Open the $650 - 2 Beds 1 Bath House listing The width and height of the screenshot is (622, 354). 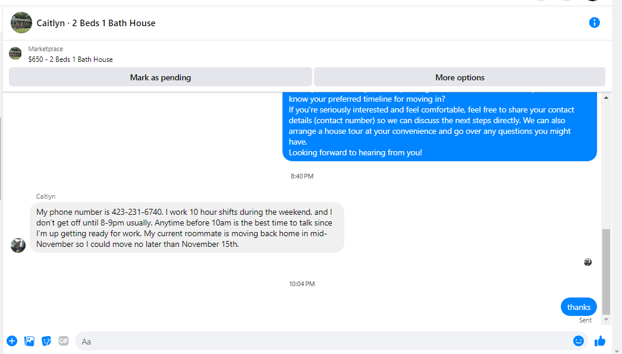71,59
